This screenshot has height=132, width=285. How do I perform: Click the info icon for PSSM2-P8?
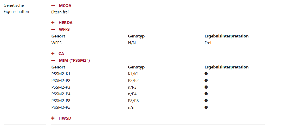(x=206, y=100)
